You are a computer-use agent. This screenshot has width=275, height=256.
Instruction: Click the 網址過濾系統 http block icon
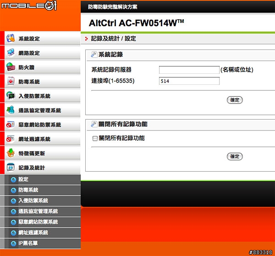pos(10,139)
